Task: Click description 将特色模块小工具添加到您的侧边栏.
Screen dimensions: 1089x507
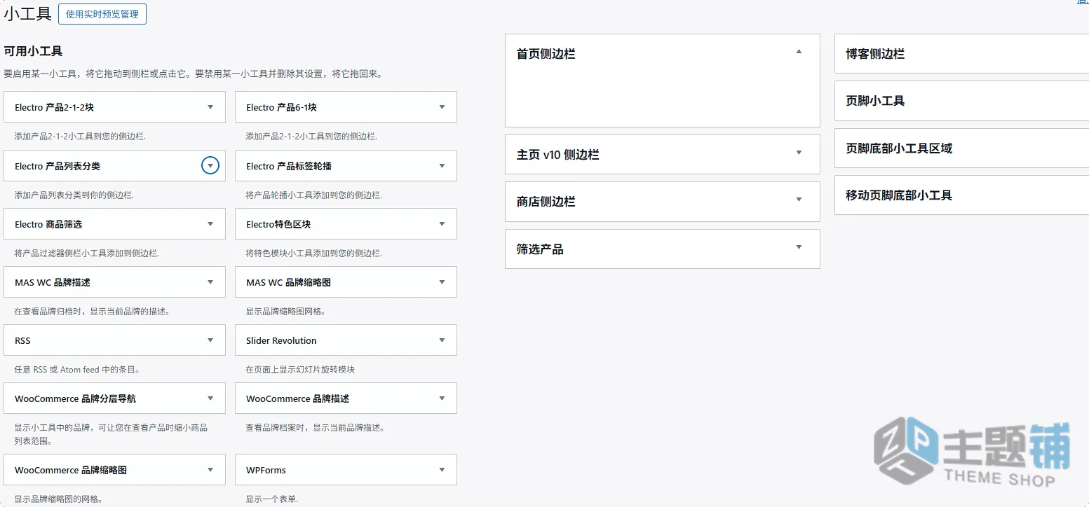Action: [313, 253]
